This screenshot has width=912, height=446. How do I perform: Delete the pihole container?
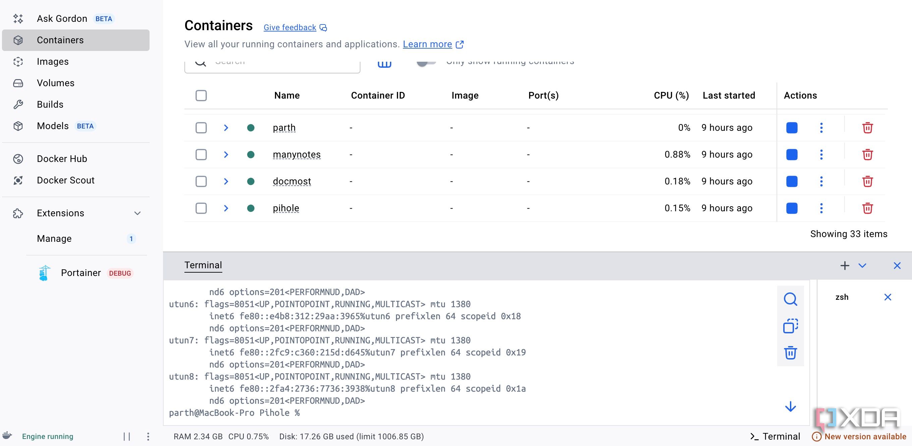click(867, 208)
